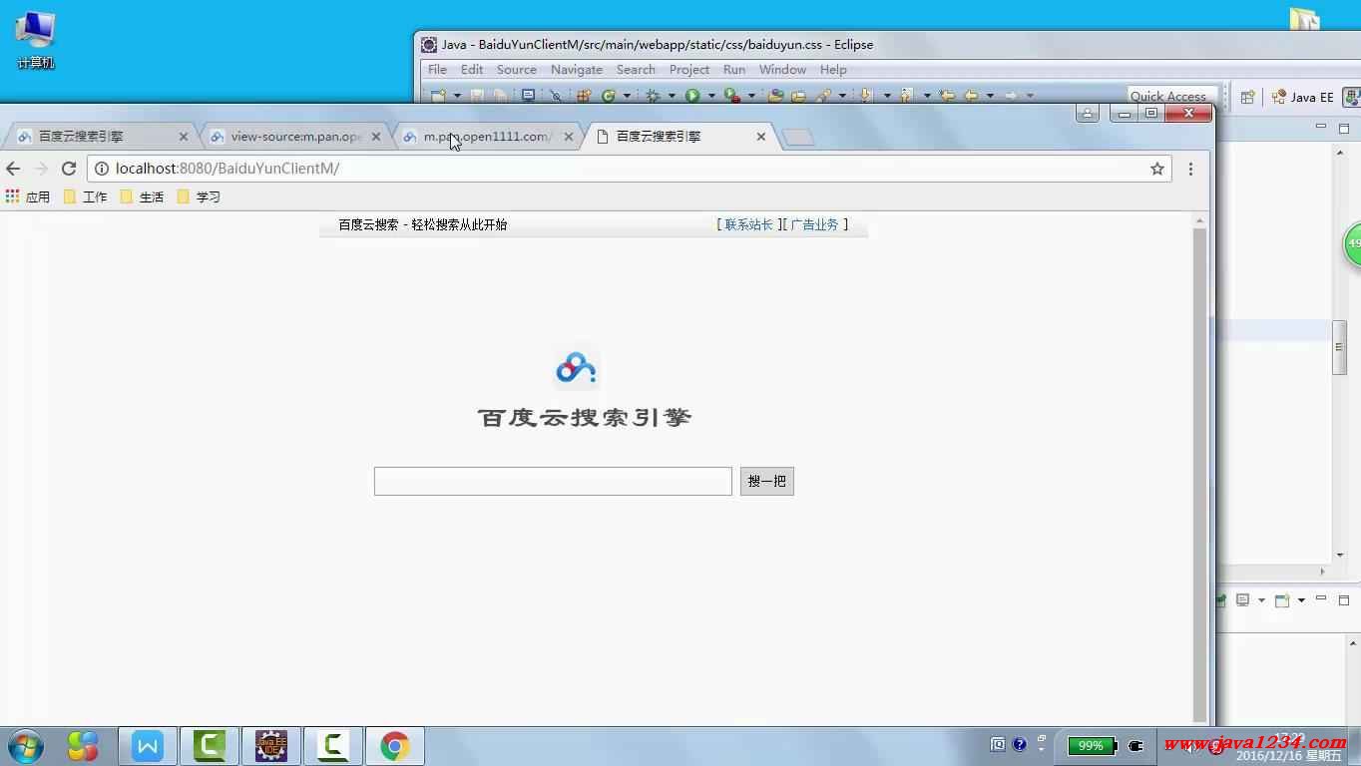Click the localhost:8080/BaiduYunClientM/ address bar
The width and height of the screenshot is (1361, 766).
(x=629, y=169)
